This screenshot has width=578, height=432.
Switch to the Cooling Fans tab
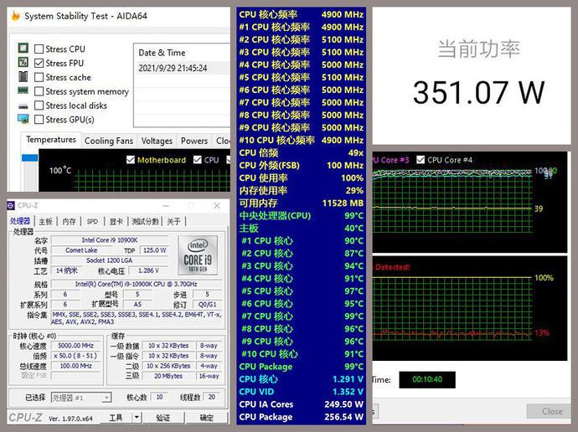(109, 141)
